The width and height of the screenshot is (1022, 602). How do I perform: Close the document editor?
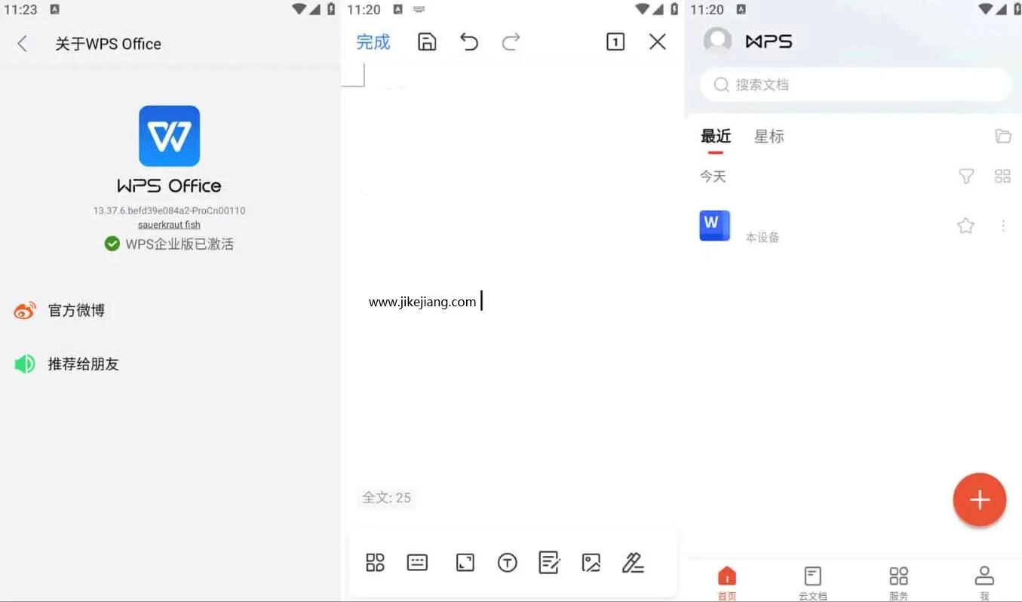658,42
